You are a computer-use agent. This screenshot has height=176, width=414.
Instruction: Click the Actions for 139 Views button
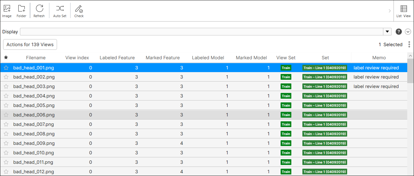pos(30,45)
